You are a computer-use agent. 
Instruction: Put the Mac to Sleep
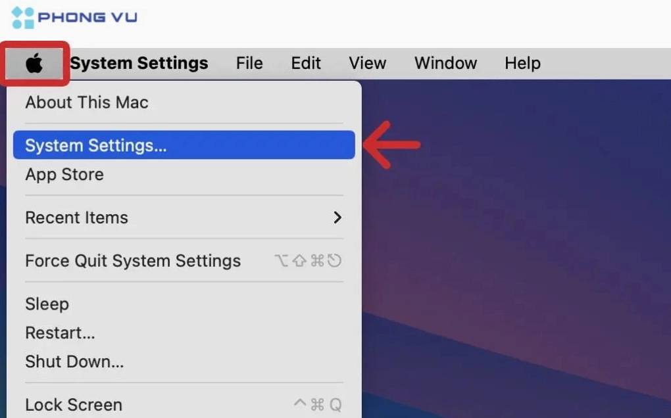coord(47,304)
